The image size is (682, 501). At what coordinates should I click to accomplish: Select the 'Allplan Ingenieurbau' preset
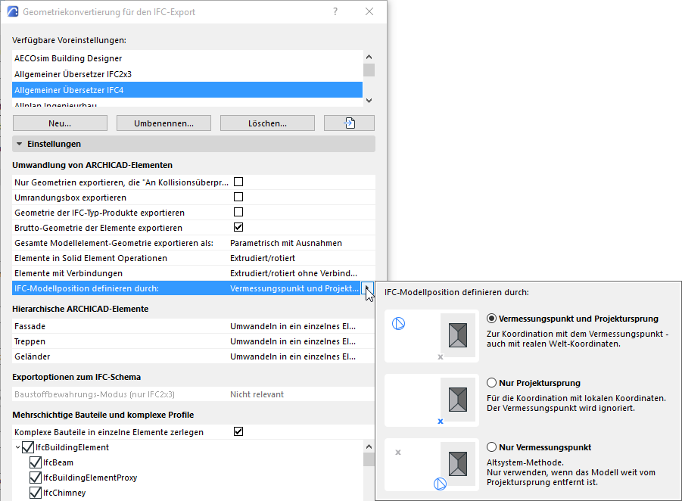[x=188, y=104]
